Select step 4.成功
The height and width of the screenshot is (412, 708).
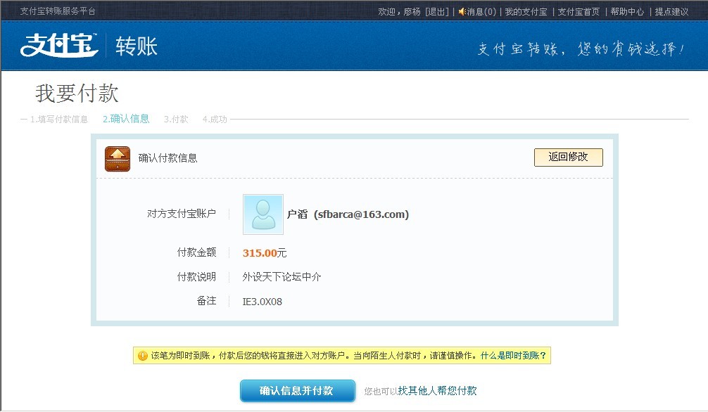click(215, 119)
